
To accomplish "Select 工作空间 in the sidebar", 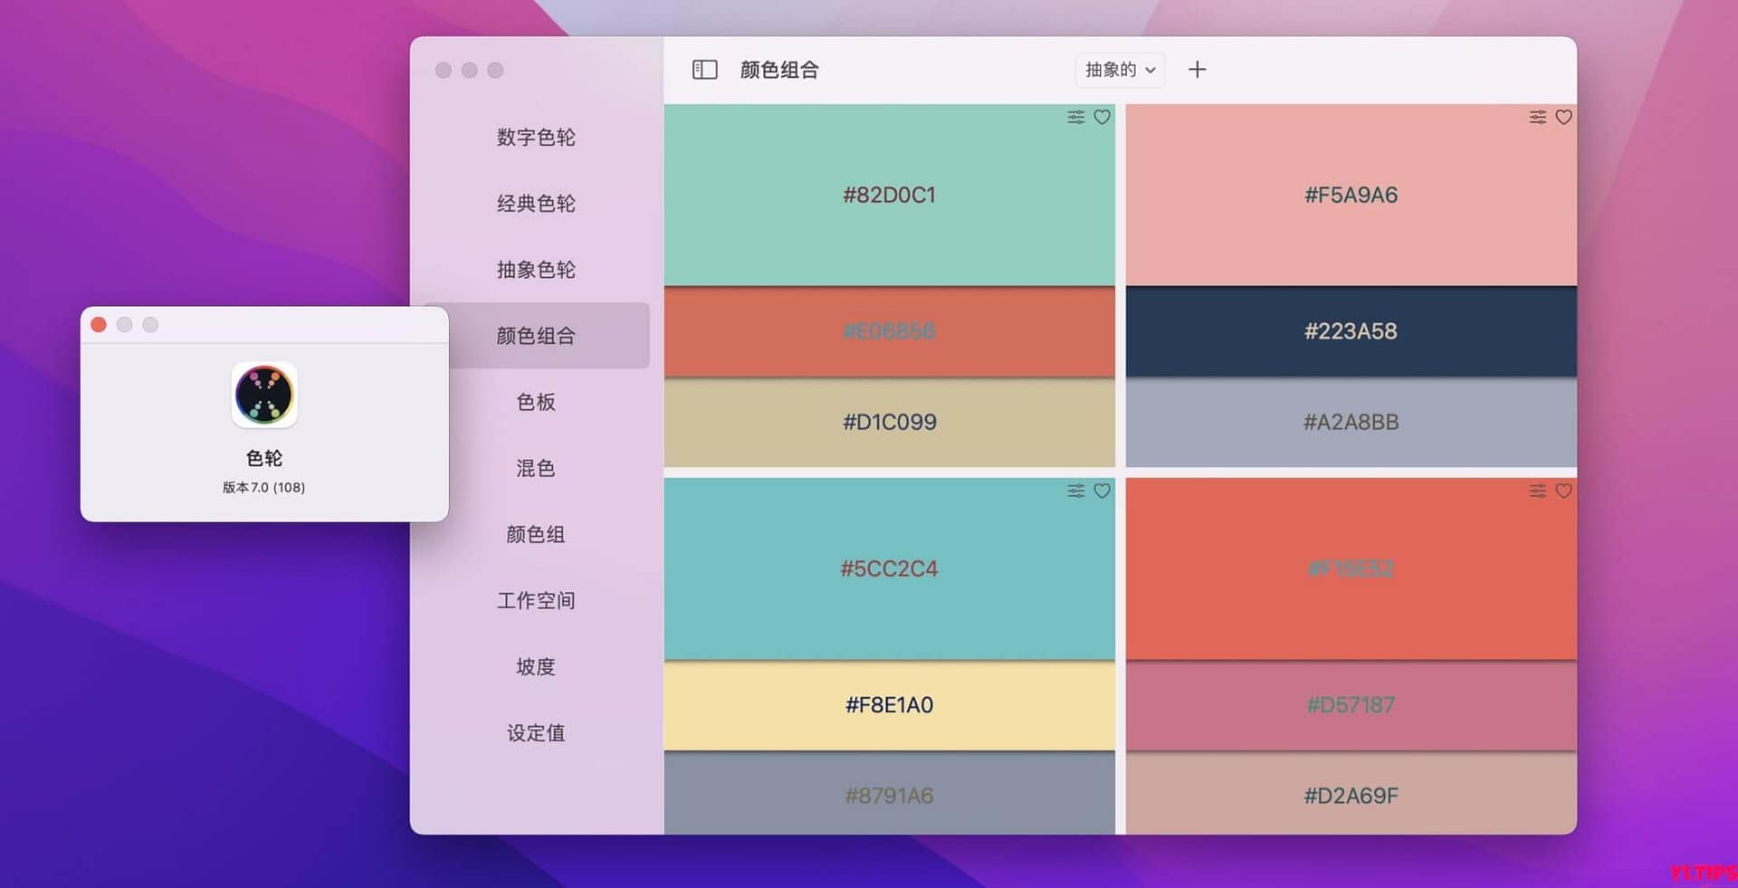I will 535,600.
